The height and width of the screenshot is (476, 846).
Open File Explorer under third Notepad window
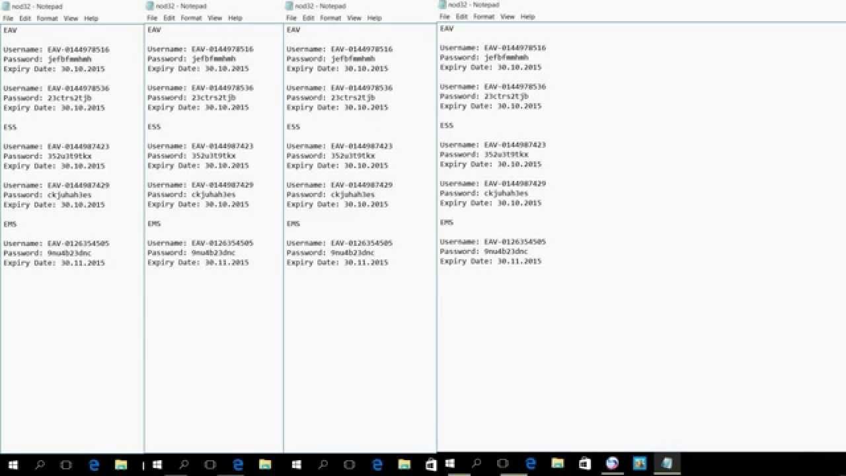coord(404,465)
